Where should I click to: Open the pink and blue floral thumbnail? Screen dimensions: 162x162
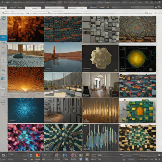coord(26,137)
